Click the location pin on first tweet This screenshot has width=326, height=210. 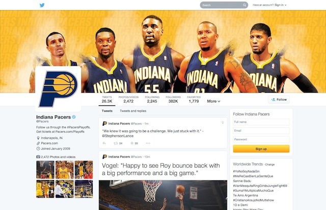coord(223,123)
